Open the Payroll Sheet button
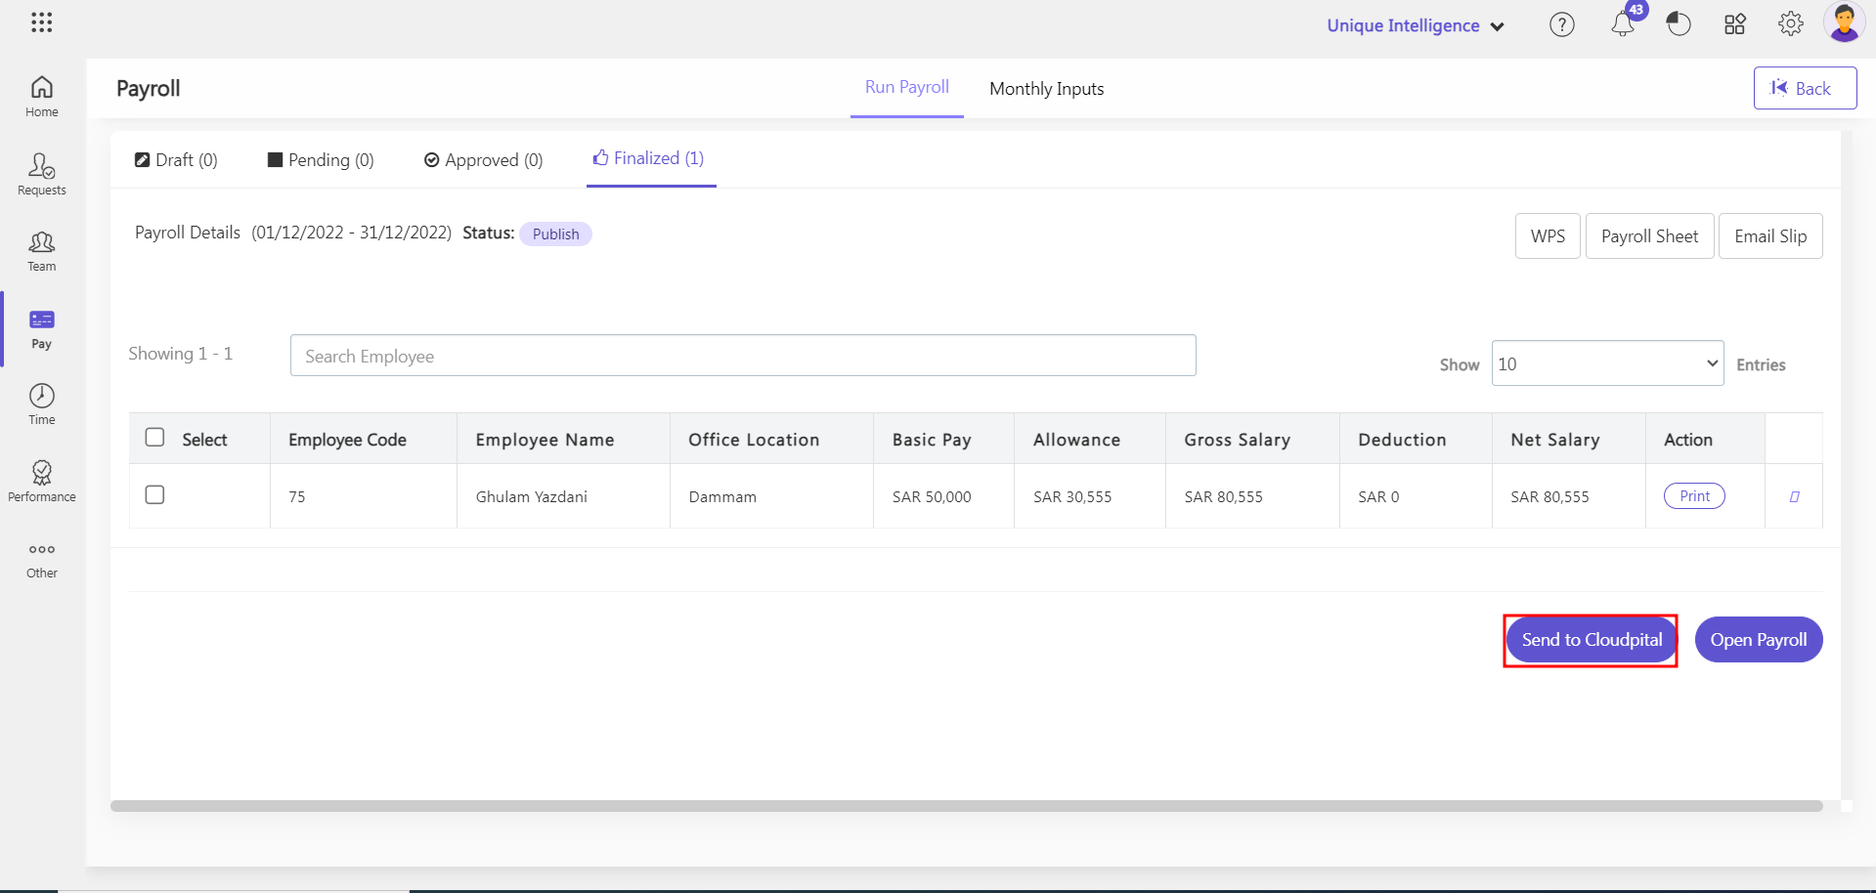Viewport: 1876px width, 893px height. 1649,235
